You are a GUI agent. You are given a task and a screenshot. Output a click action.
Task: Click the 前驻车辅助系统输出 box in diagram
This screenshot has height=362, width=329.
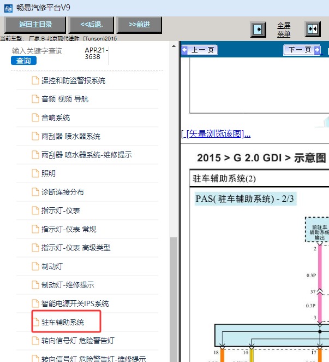[x=317, y=230]
